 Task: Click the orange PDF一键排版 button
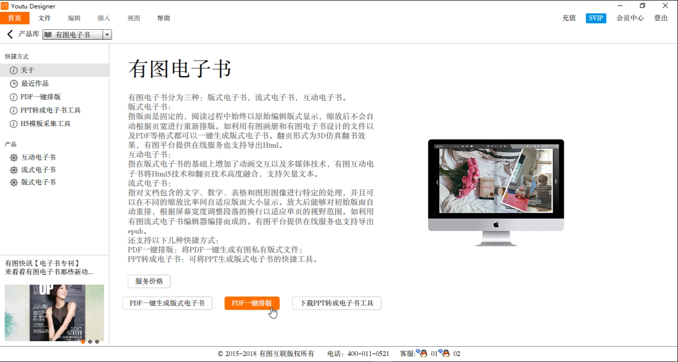[x=251, y=303]
